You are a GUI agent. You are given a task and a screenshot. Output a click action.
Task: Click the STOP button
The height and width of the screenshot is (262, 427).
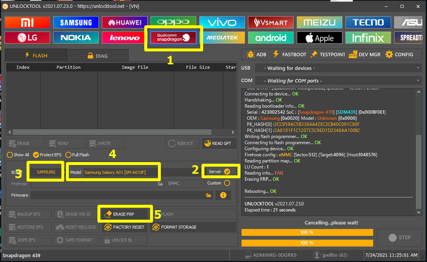[399, 238]
